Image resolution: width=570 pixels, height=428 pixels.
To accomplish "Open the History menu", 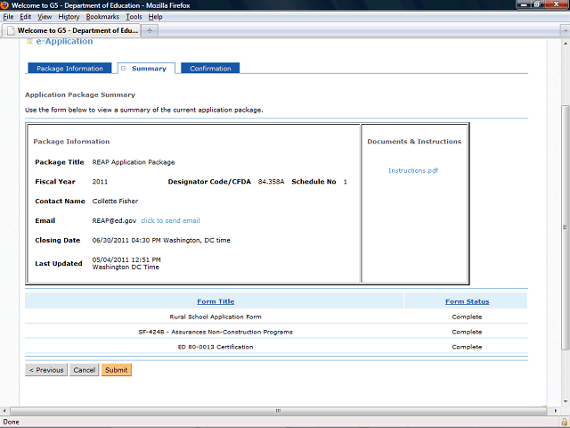I will pos(69,17).
